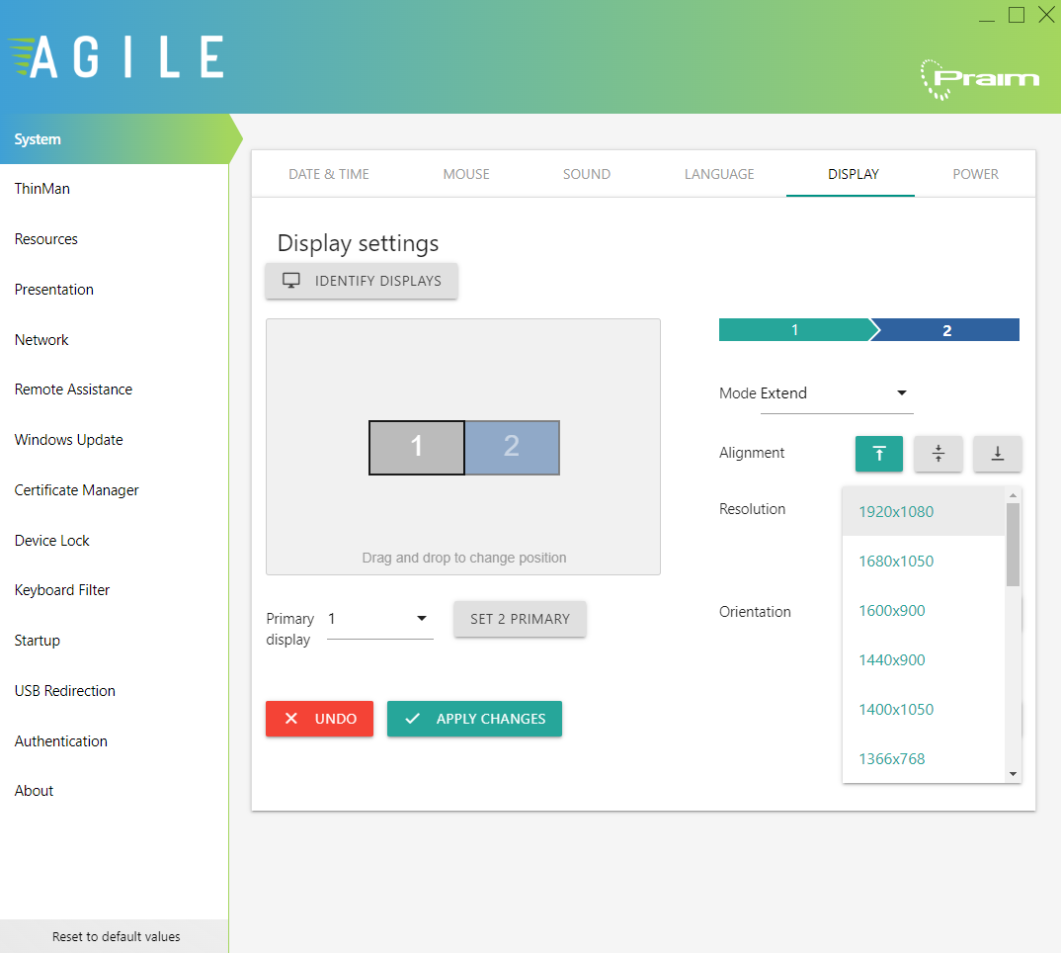Viewport: 1061px width, 953px height.
Task: Choose the 1920x1080 resolution
Action: (x=924, y=511)
